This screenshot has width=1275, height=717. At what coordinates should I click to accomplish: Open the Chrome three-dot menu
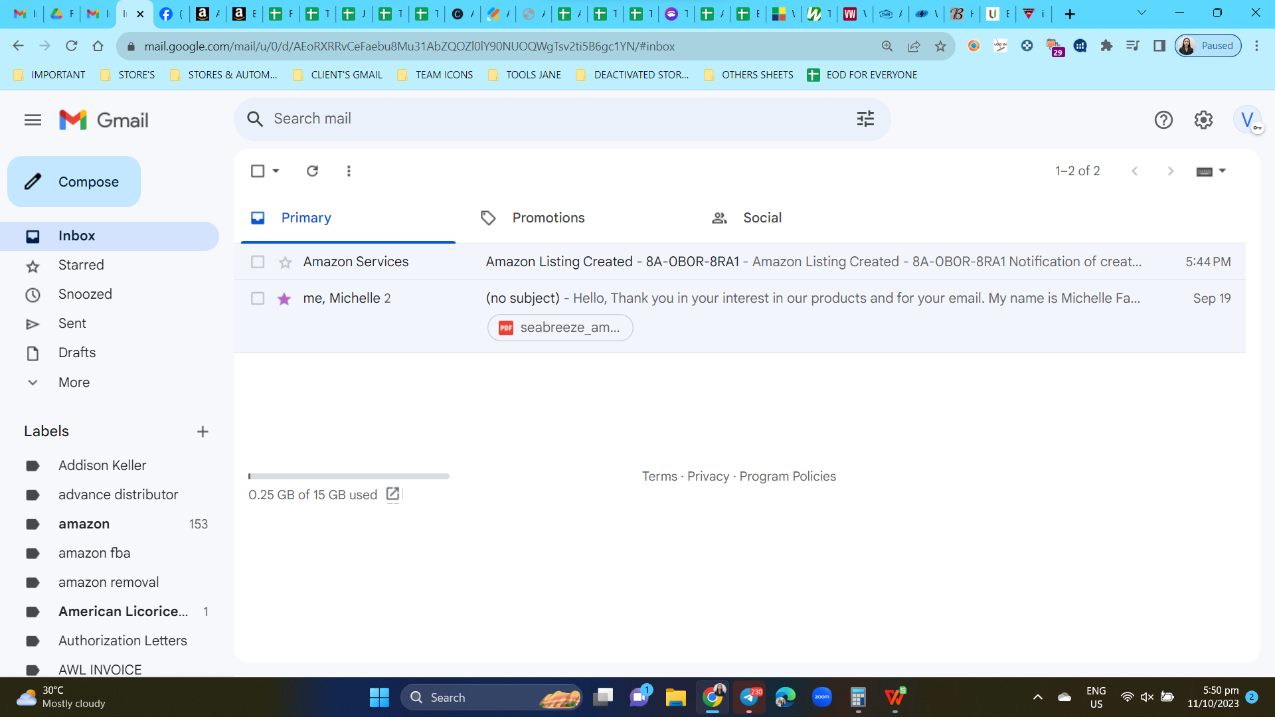[x=1256, y=46]
